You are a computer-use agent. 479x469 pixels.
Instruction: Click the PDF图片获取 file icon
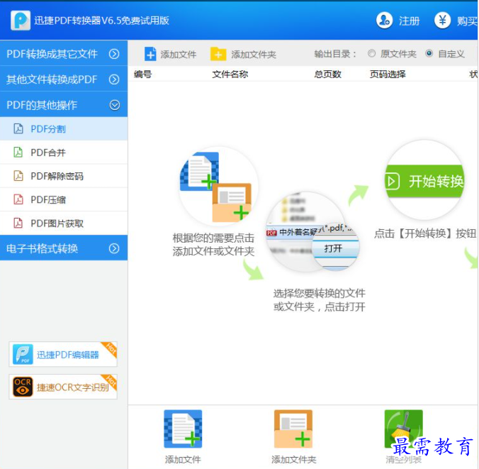pyautogui.click(x=18, y=223)
